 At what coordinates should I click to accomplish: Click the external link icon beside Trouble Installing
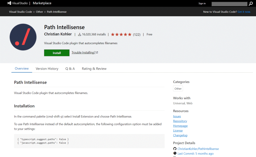click(x=97, y=52)
